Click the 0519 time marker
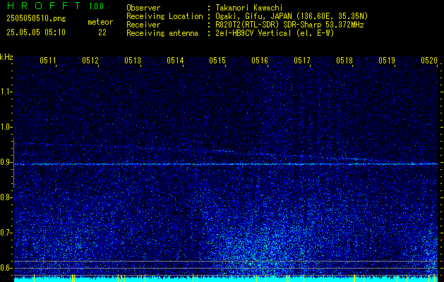Screen dimensions: 444x282 (387, 61)
